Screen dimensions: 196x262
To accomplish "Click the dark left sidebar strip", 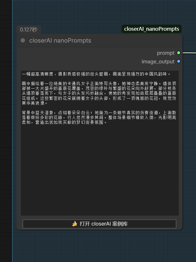I will tap(6, 131).
